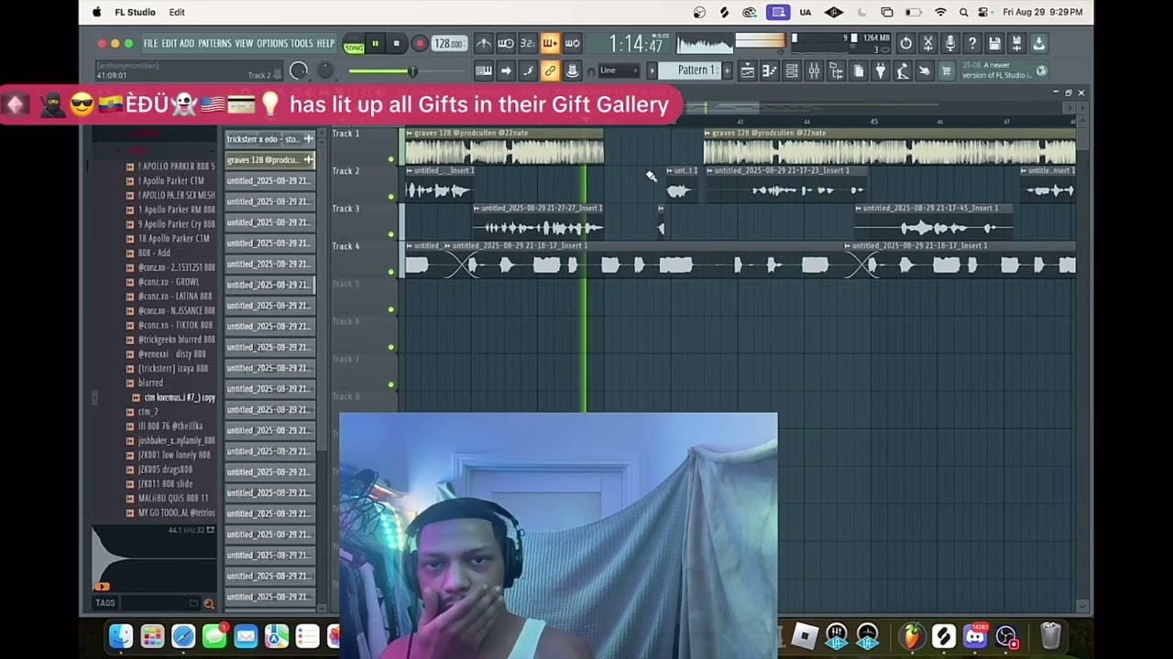Mute Track 1 via green LED
This screenshot has height=659, width=1173.
click(x=391, y=160)
